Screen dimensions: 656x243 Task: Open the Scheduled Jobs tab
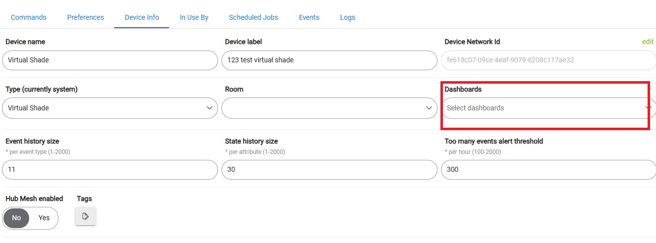254,17
